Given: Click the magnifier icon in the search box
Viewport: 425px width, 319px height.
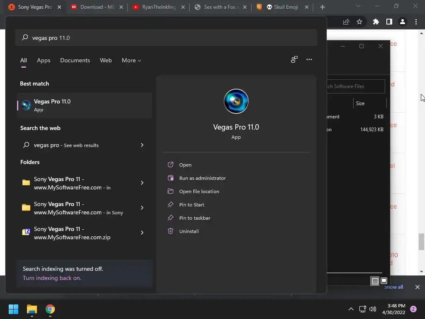Looking at the screenshot, I should pyautogui.click(x=25, y=37).
